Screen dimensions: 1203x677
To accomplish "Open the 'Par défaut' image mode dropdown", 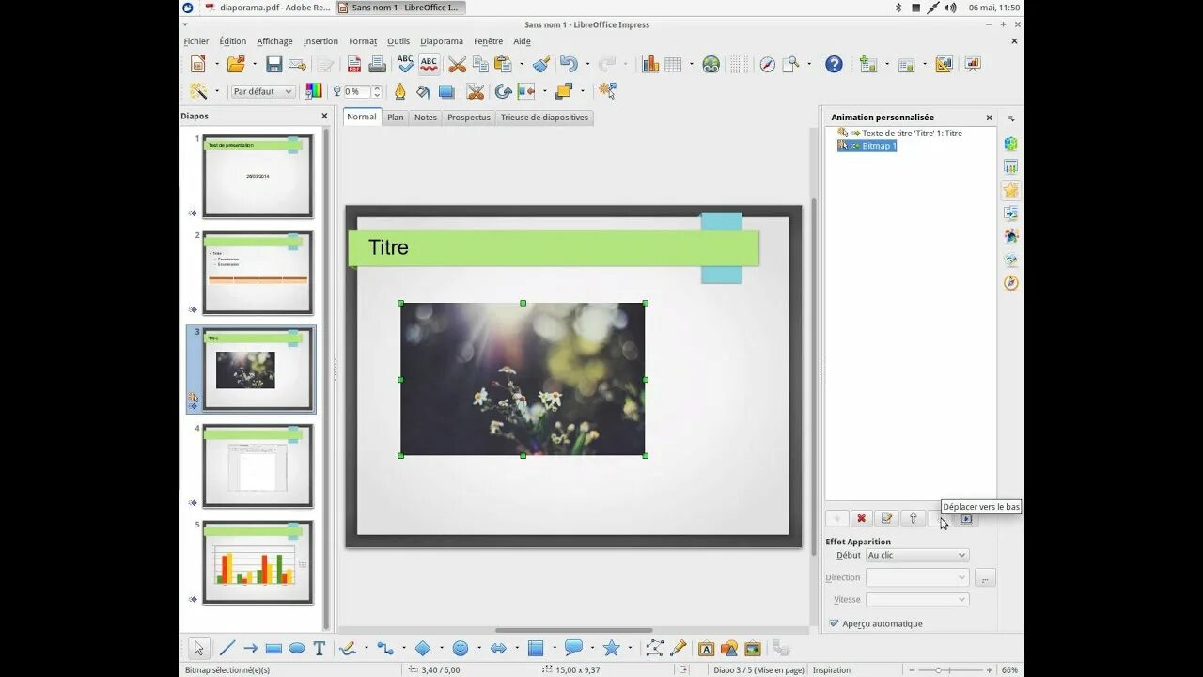I will click(263, 91).
